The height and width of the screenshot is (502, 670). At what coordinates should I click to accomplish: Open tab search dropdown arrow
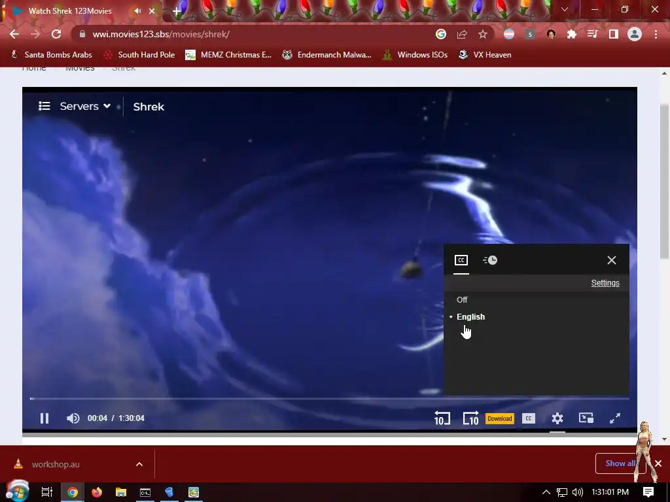pos(565,9)
